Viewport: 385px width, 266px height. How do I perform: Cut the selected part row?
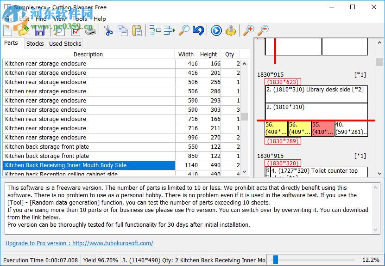[109, 30]
